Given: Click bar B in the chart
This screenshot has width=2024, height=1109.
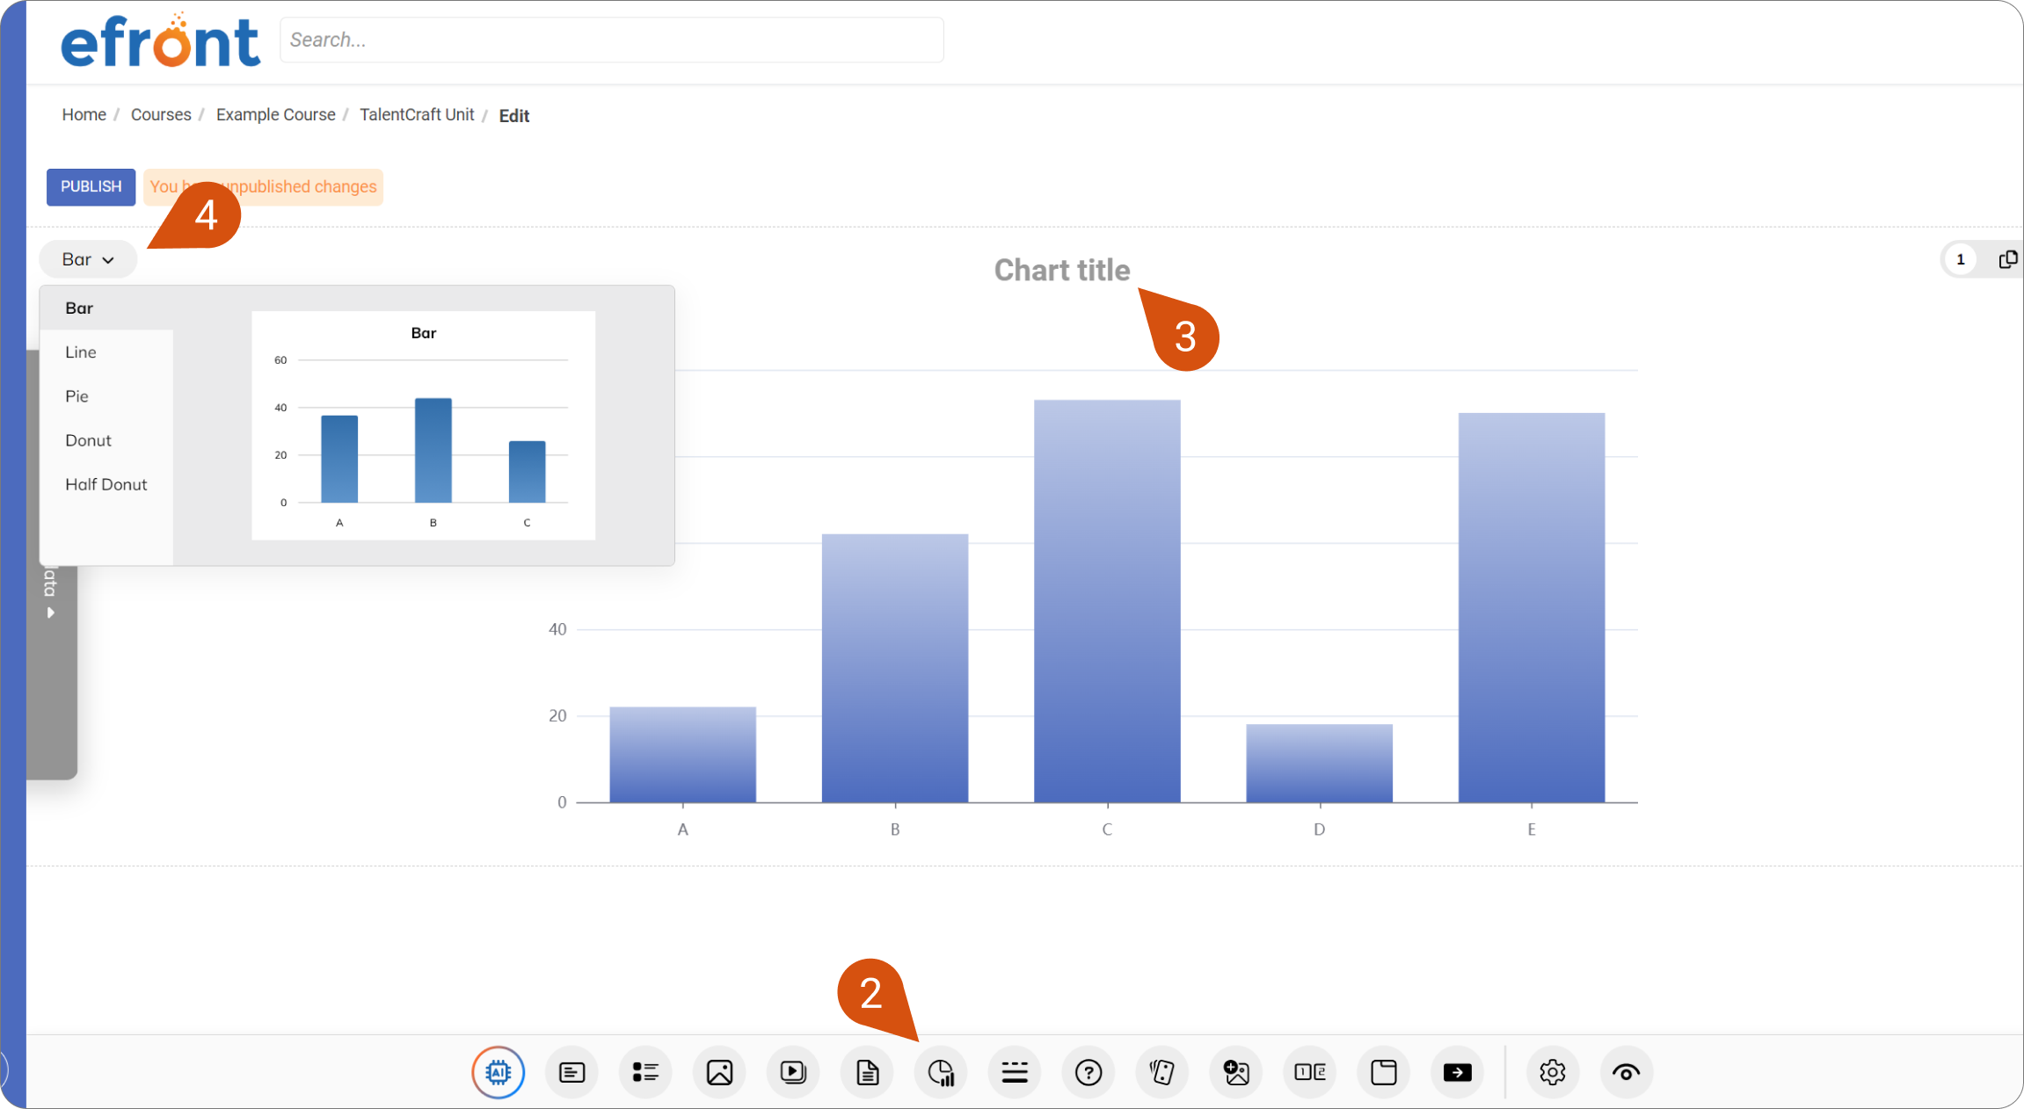Looking at the screenshot, I should click(x=895, y=668).
